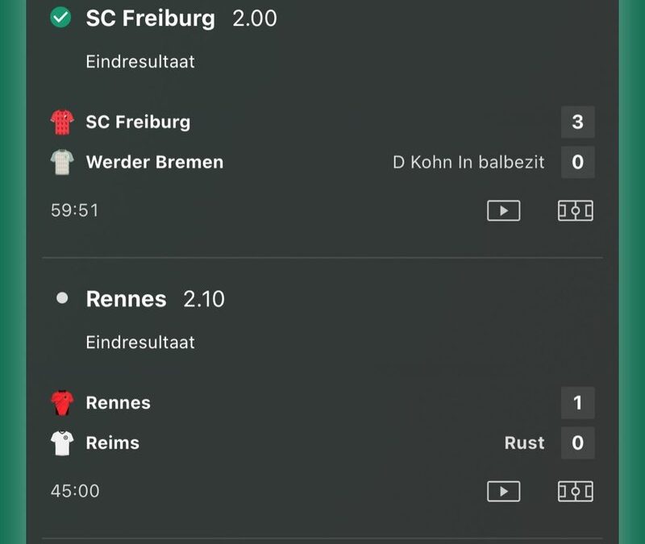Play live video for Rennes vs Reims

[503, 492]
